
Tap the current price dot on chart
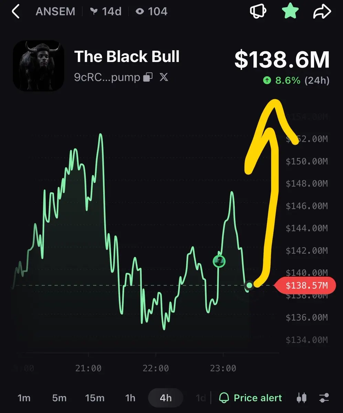click(x=249, y=285)
